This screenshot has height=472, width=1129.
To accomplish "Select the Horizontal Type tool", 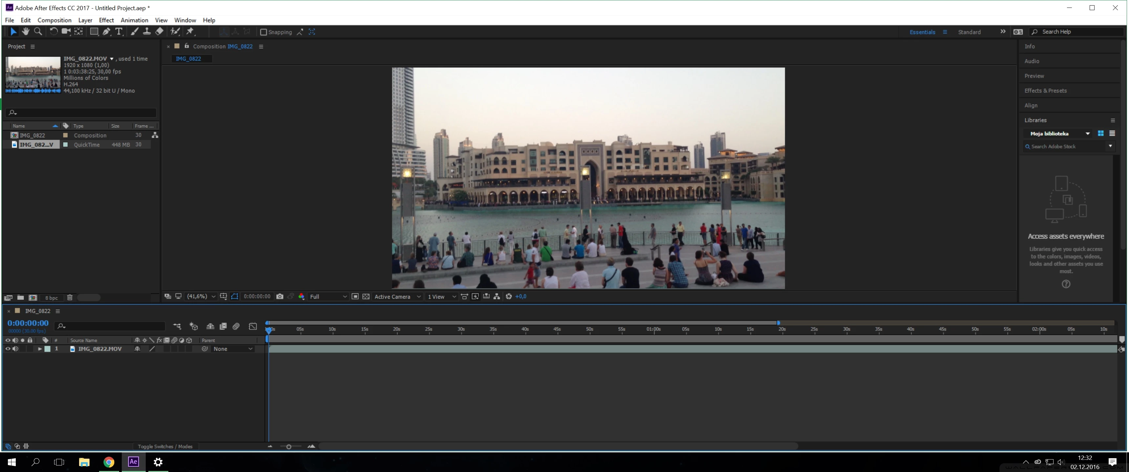I will click(119, 31).
